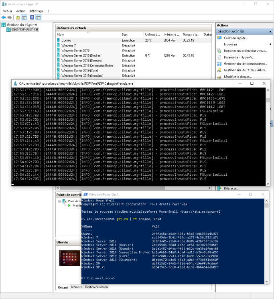Click the Paramètres Hyper-V icon
Image resolution: width=274 pixels, height=299 pixels.
(x=219, y=57)
